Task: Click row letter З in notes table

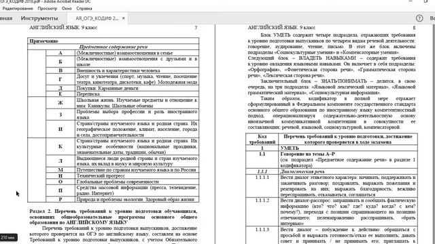Action: [60, 115]
